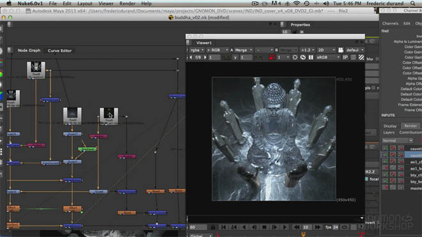
Task: Click the viewer refresh icon
Action: [x=303, y=57]
